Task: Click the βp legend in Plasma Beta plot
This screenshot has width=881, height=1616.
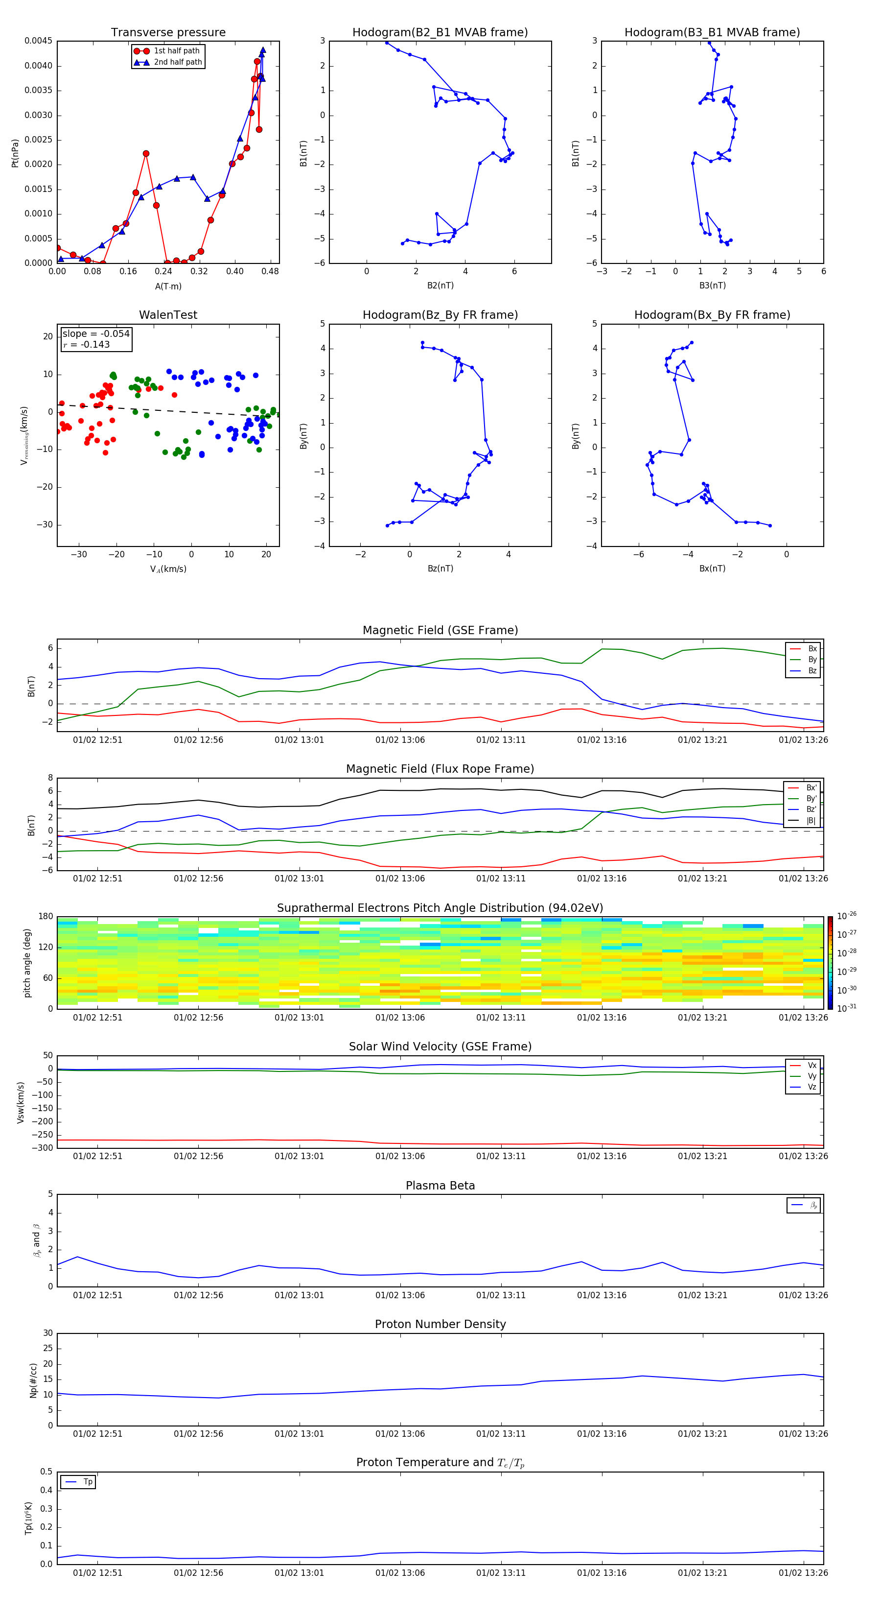Action: [804, 1205]
